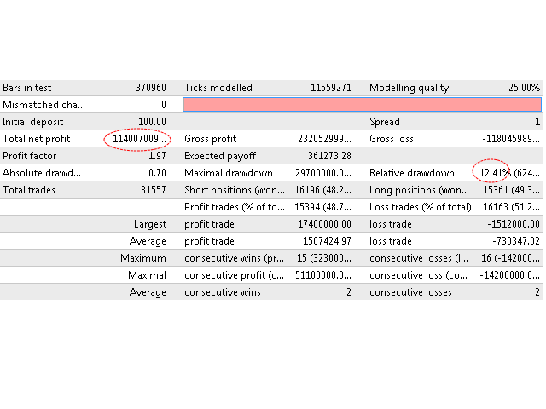546x409 pixels.
Task: Click the Spread value 1
Action: point(537,122)
